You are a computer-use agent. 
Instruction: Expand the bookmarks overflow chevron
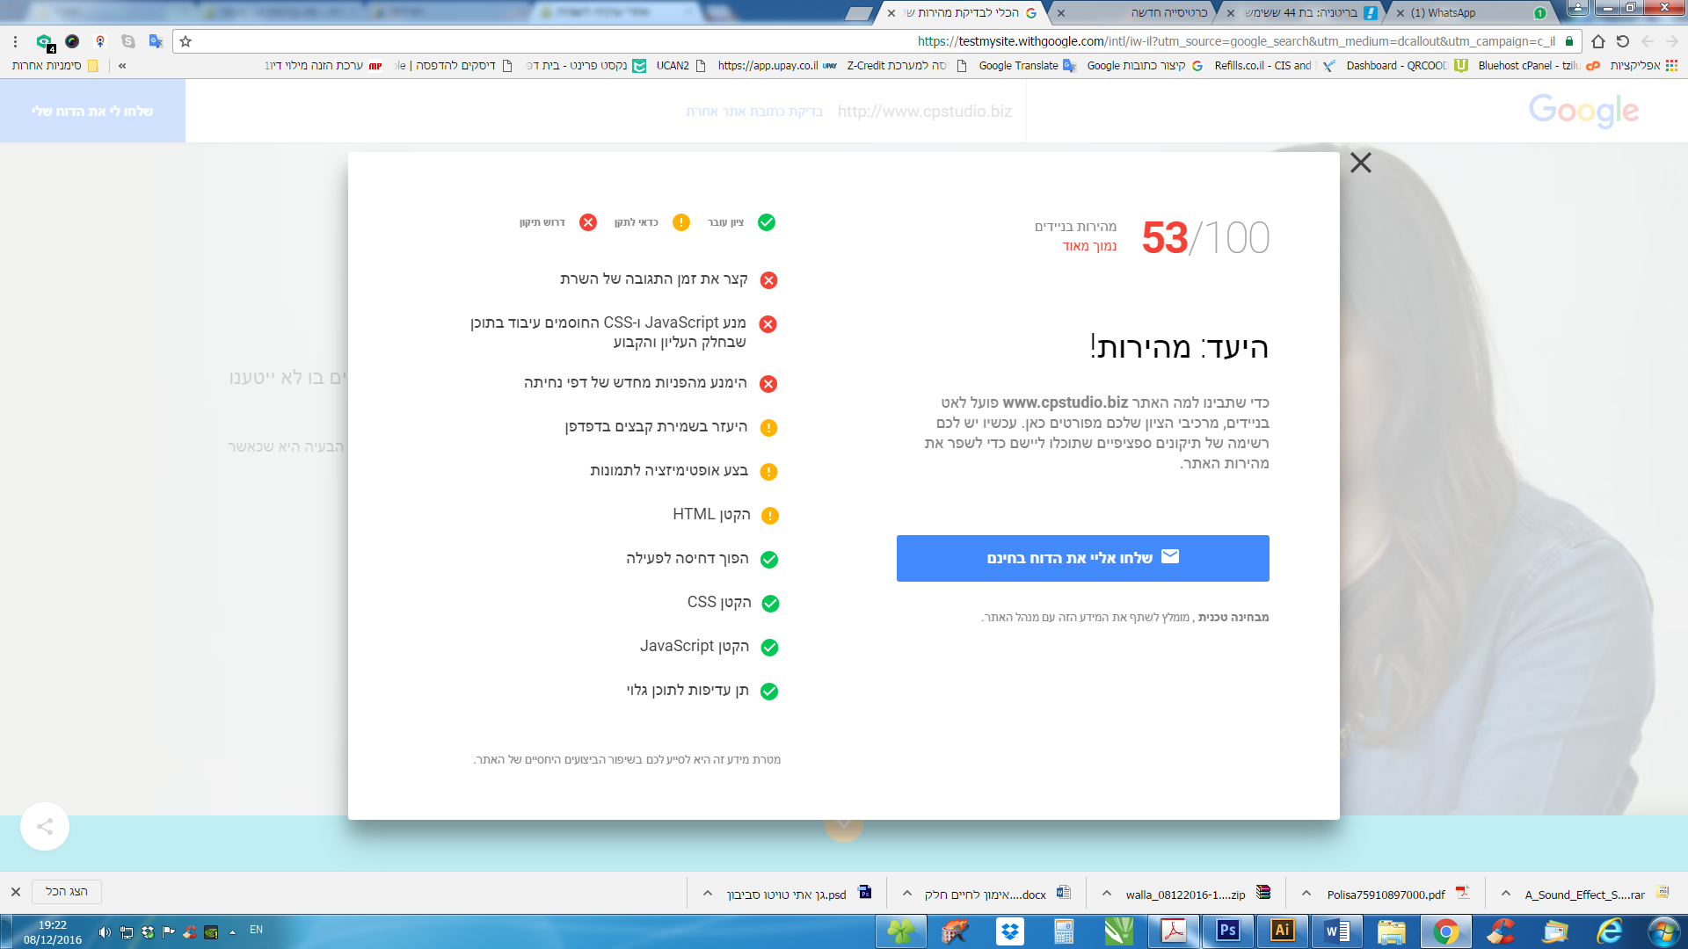[122, 66]
